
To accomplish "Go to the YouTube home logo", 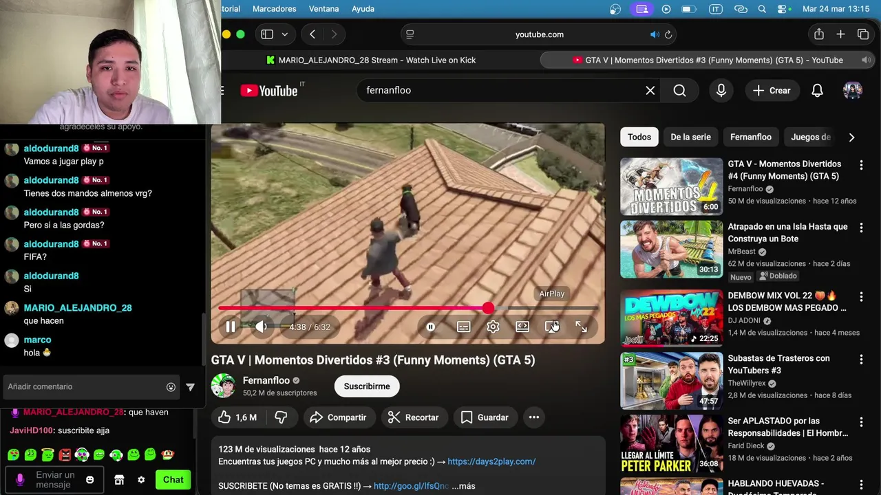I will (269, 90).
